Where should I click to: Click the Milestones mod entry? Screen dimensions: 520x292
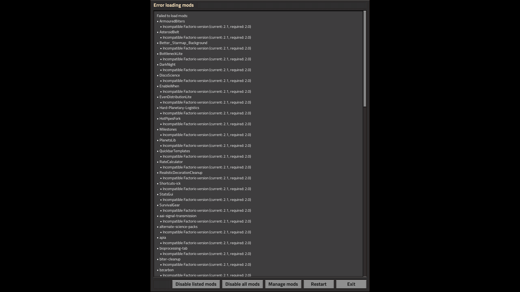(x=168, y=129)
